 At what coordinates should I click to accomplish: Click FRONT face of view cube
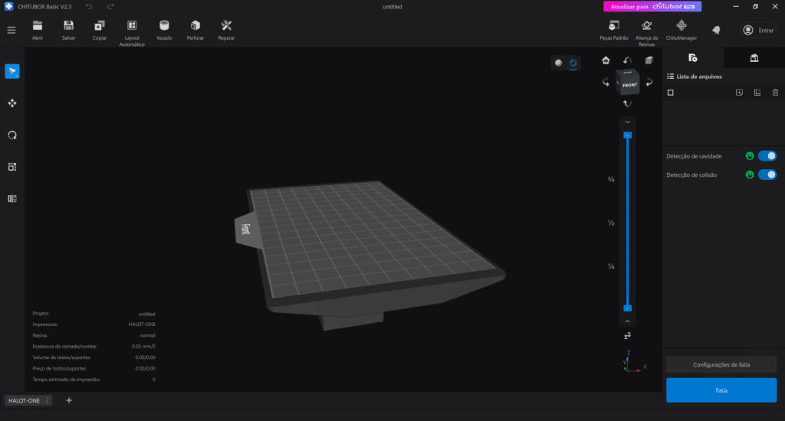pyautogui.click(x=630, y=85)
